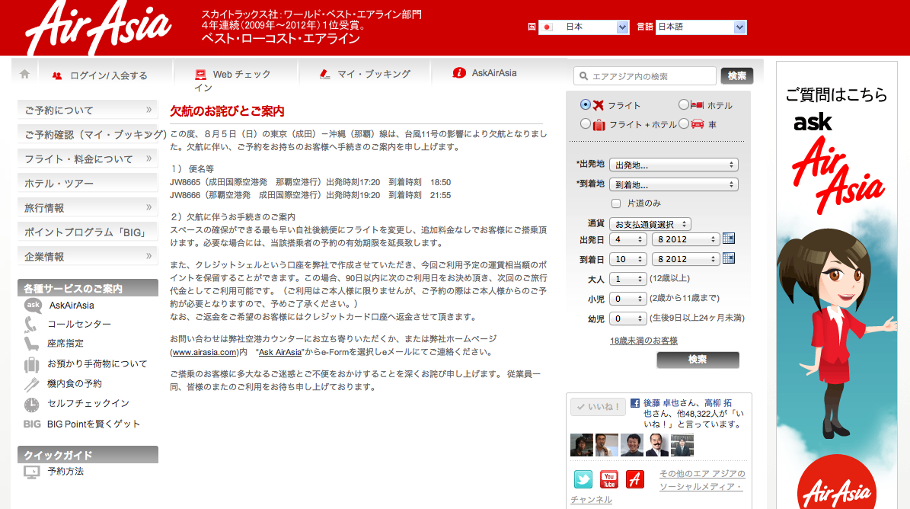
Task: Click the Facebook logo icon
Action: click(635, 403)
